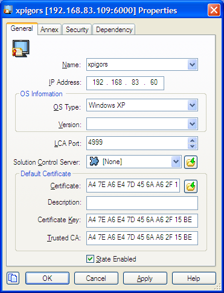The height and width of the screenshot is (293, 224).
Task: Expand the Solution Control Server dropdown
Action: click(176, 162)
